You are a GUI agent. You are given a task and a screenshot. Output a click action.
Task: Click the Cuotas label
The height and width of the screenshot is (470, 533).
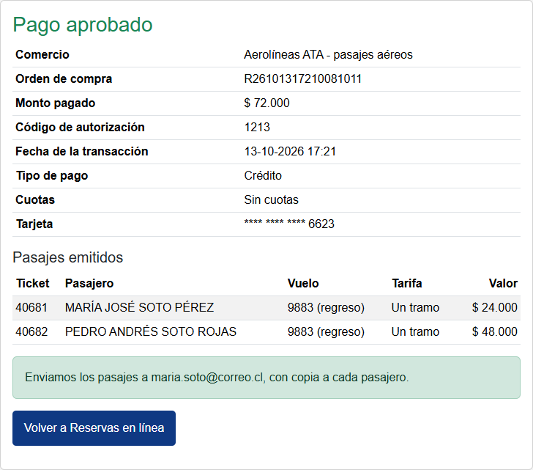pyautogui.click(x=35, y=199)
